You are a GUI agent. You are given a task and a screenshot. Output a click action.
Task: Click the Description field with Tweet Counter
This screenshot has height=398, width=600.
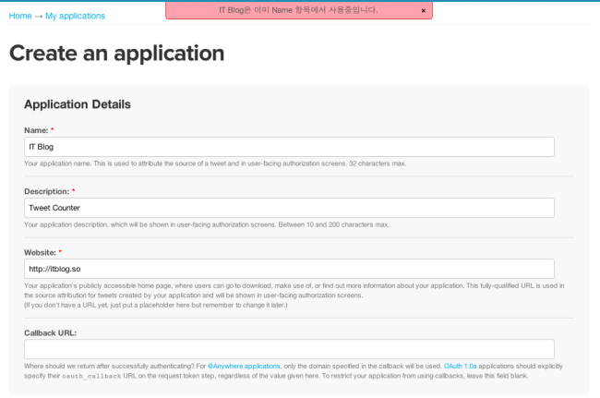pos(289,208)
